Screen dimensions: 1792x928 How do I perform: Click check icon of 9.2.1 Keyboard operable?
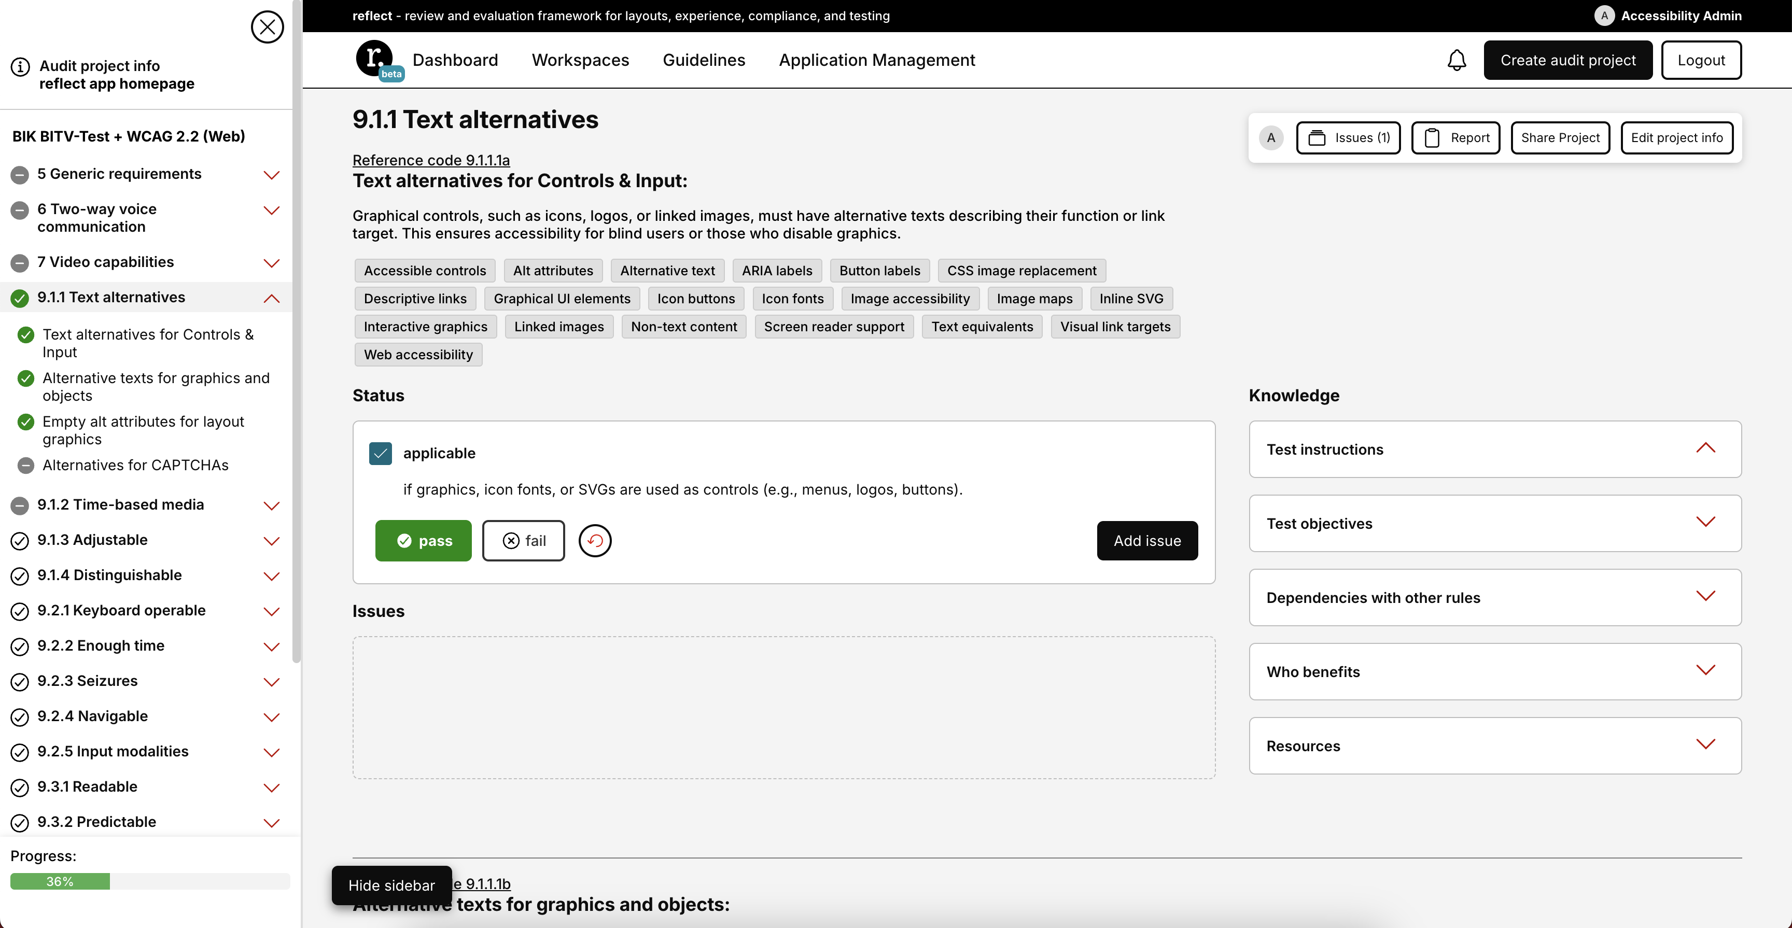(x=20, y=611)
